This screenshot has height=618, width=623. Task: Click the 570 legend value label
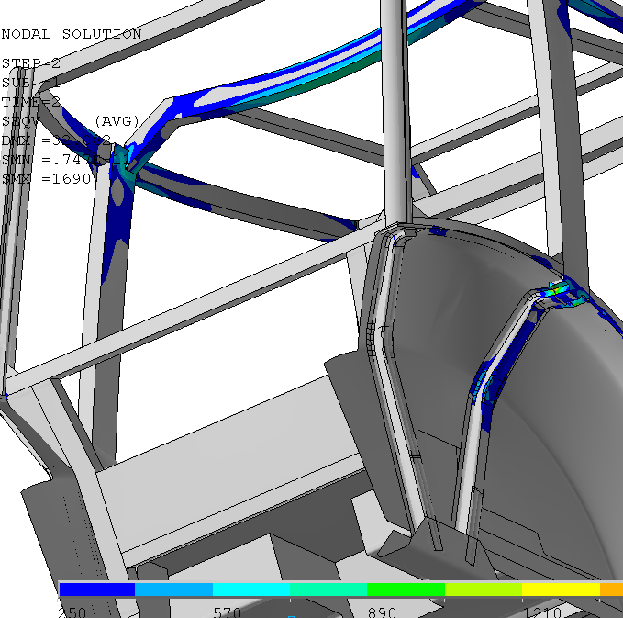coord(228,612)
